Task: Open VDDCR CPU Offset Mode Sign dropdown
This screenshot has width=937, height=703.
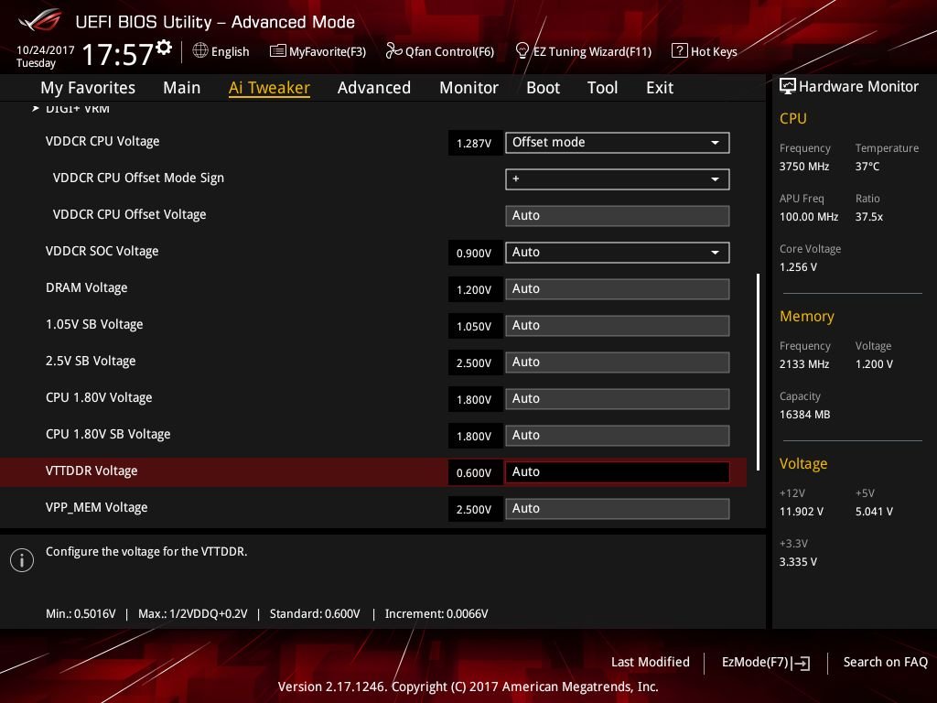Action: pos(618,179)
